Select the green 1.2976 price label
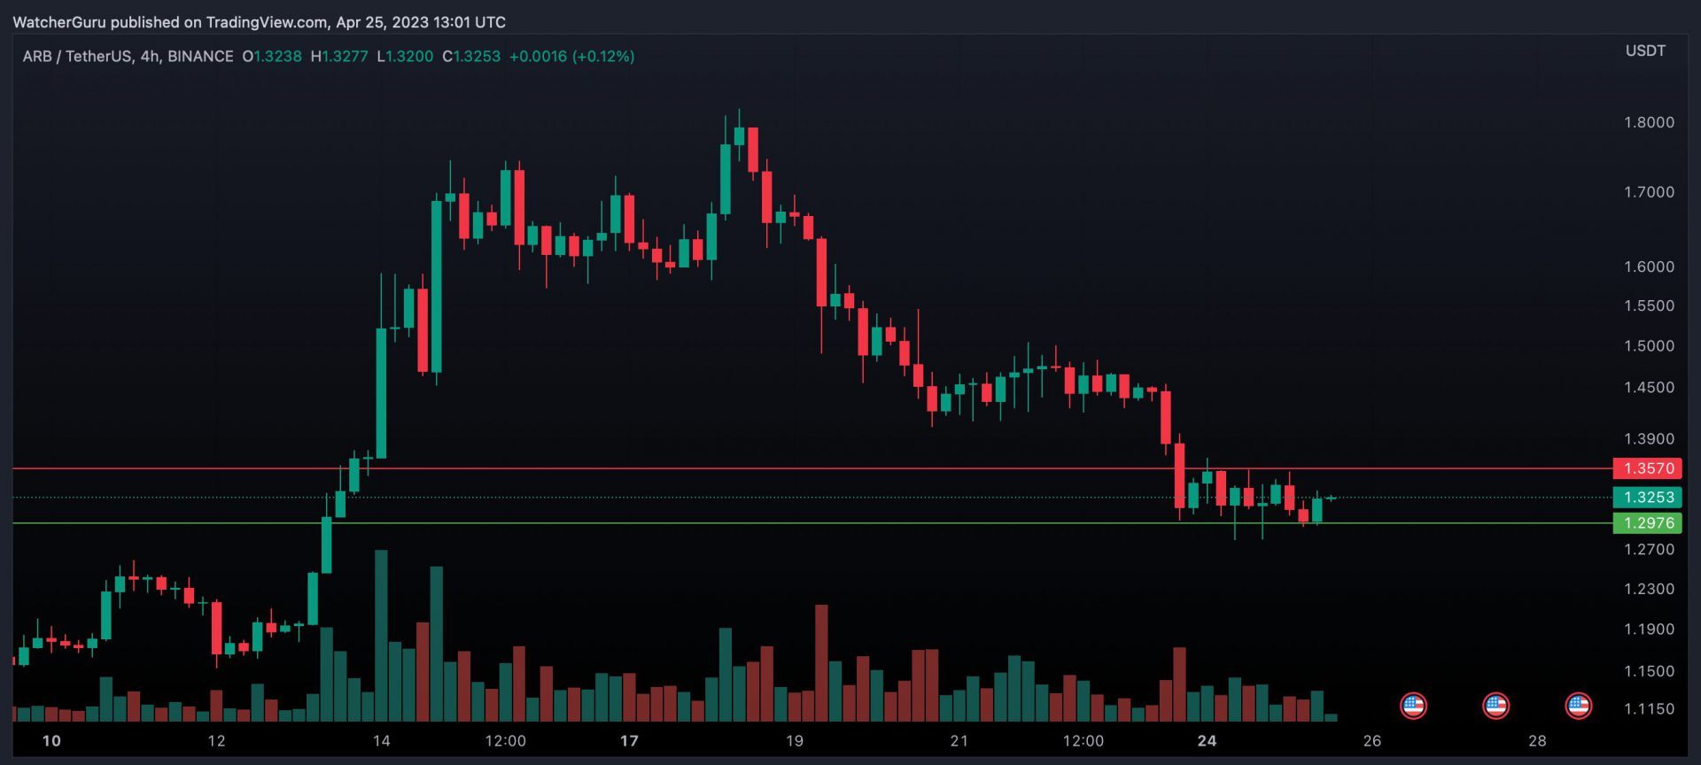Screen dimensions: 1701x765 tap(1647, 523)
